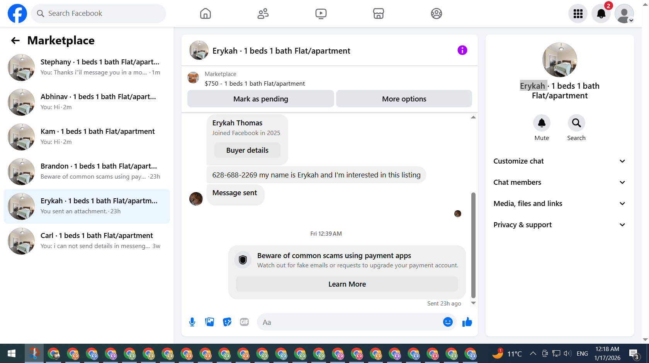Open the Stephany conversation
Viewport: 649px width, 363px height.
tap(87, 68)
